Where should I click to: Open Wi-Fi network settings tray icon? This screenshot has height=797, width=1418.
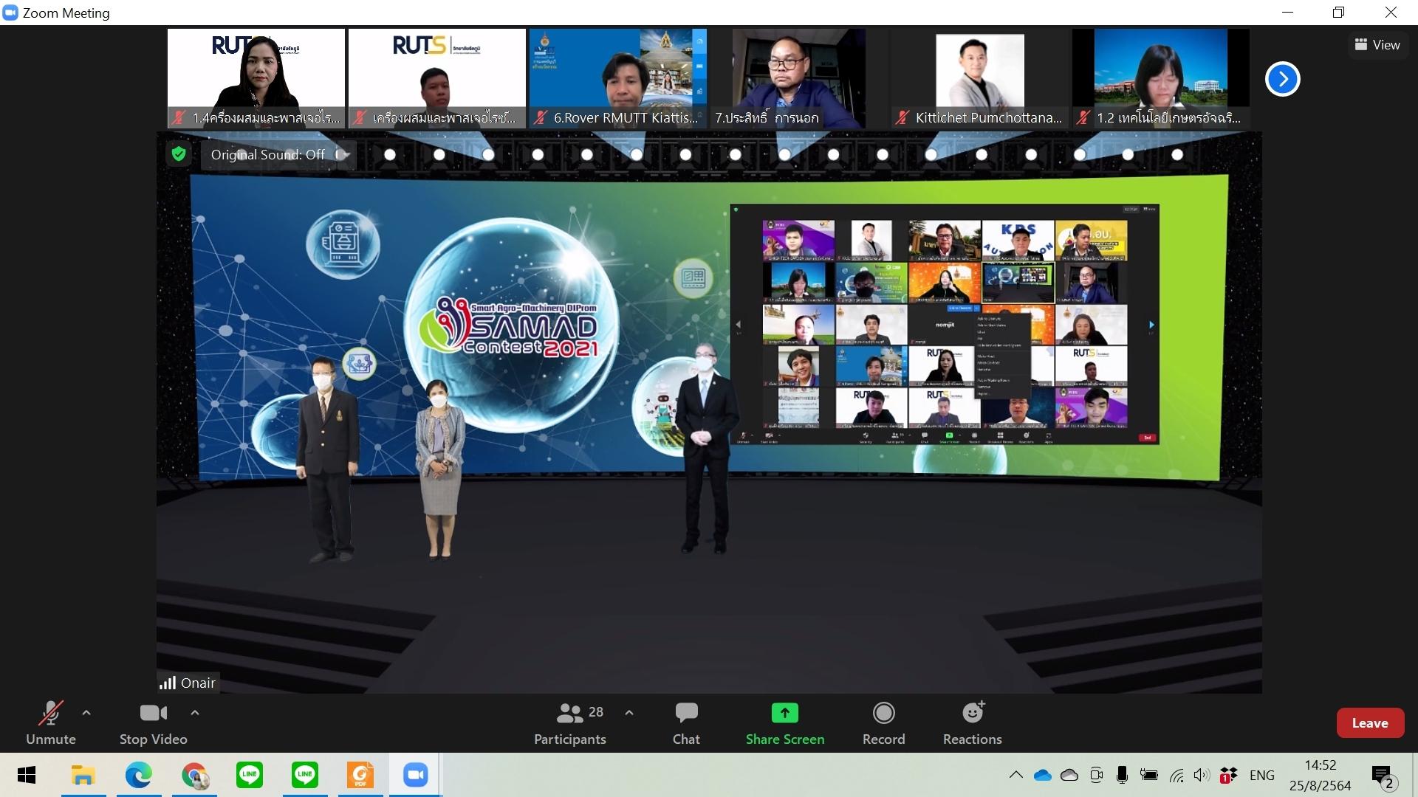click(x=1176, y=775)
